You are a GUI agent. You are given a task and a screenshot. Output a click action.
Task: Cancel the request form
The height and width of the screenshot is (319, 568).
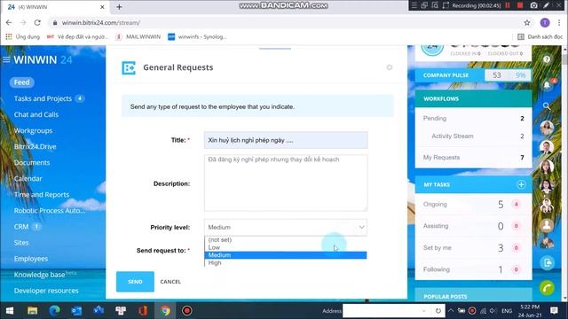click(x=170, y=282)
